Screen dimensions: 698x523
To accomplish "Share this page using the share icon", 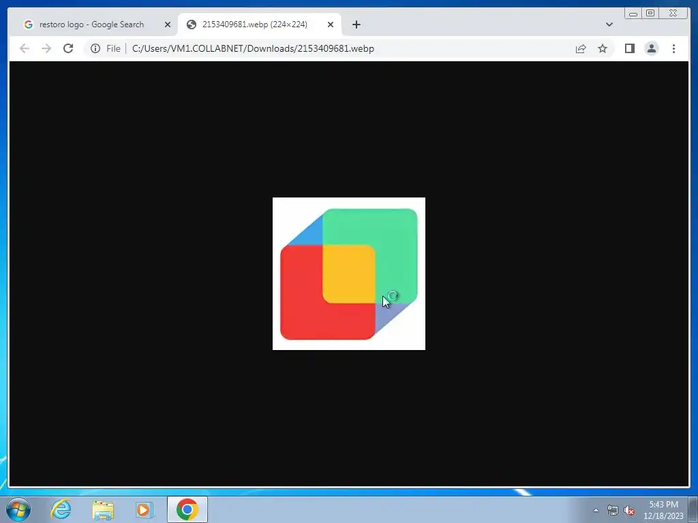I will 581,48.
